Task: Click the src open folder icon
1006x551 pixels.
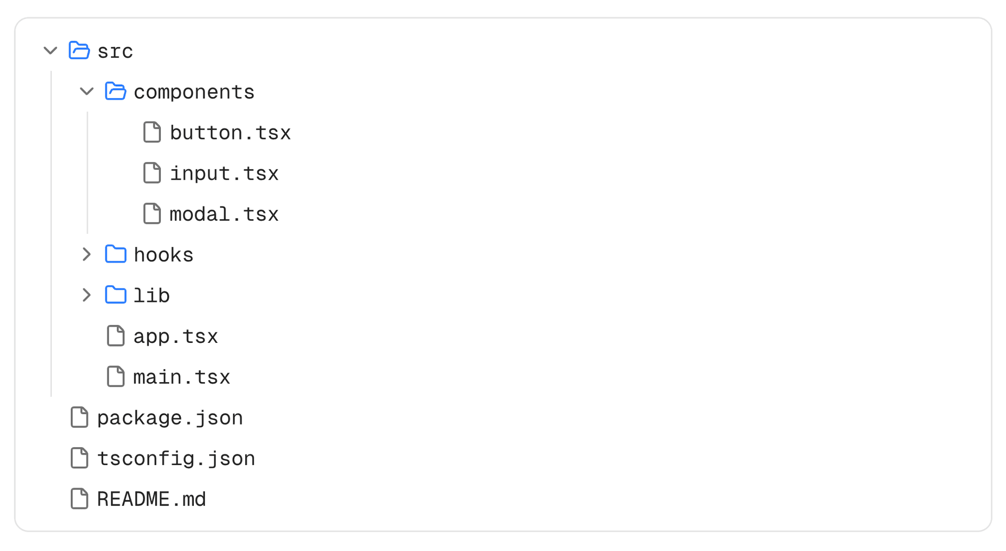Action: pos(79,51)
